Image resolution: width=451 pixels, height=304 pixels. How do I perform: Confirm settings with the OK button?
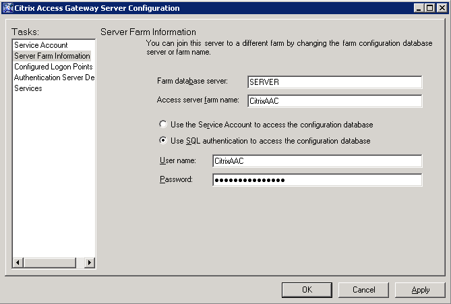pos(307,290)
